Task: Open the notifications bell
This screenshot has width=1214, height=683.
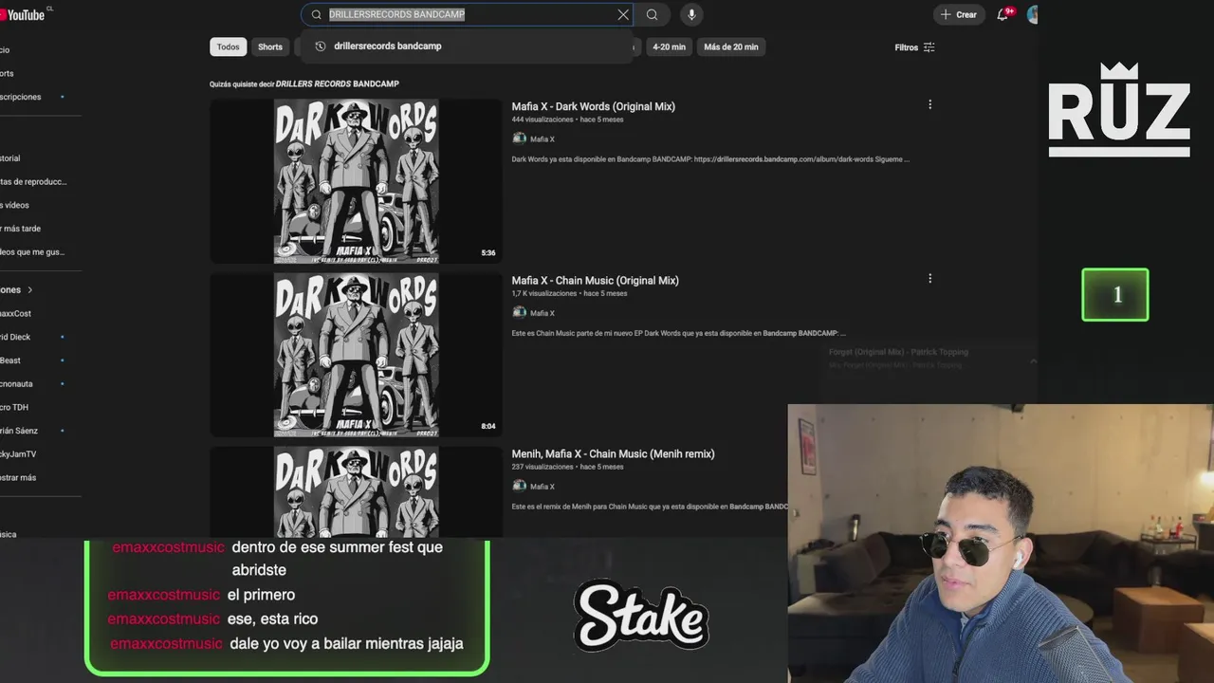Action: point(1002,14)
